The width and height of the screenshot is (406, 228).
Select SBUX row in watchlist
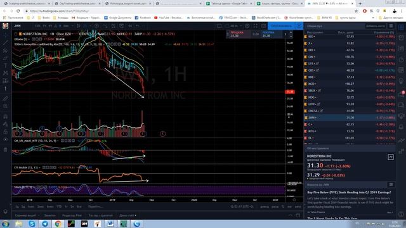click(x=350, y=91)
